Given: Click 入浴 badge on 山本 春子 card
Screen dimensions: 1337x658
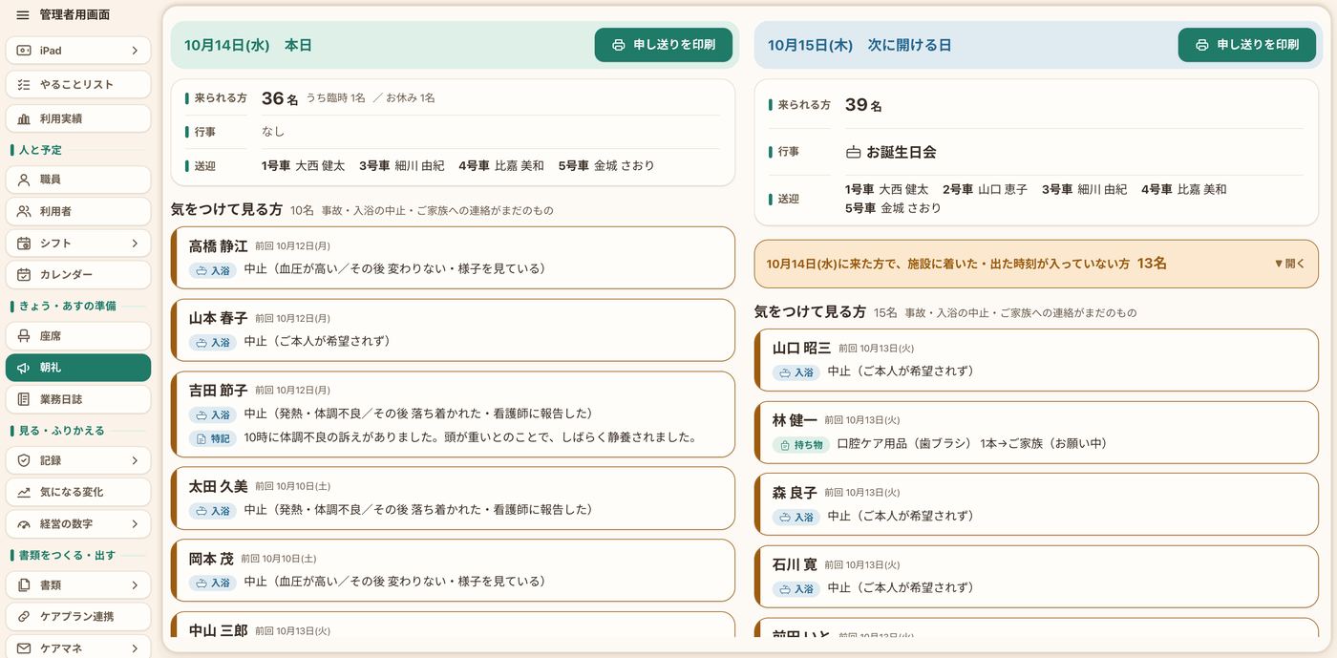Looking at the screenshot, I should pos(213,342).
